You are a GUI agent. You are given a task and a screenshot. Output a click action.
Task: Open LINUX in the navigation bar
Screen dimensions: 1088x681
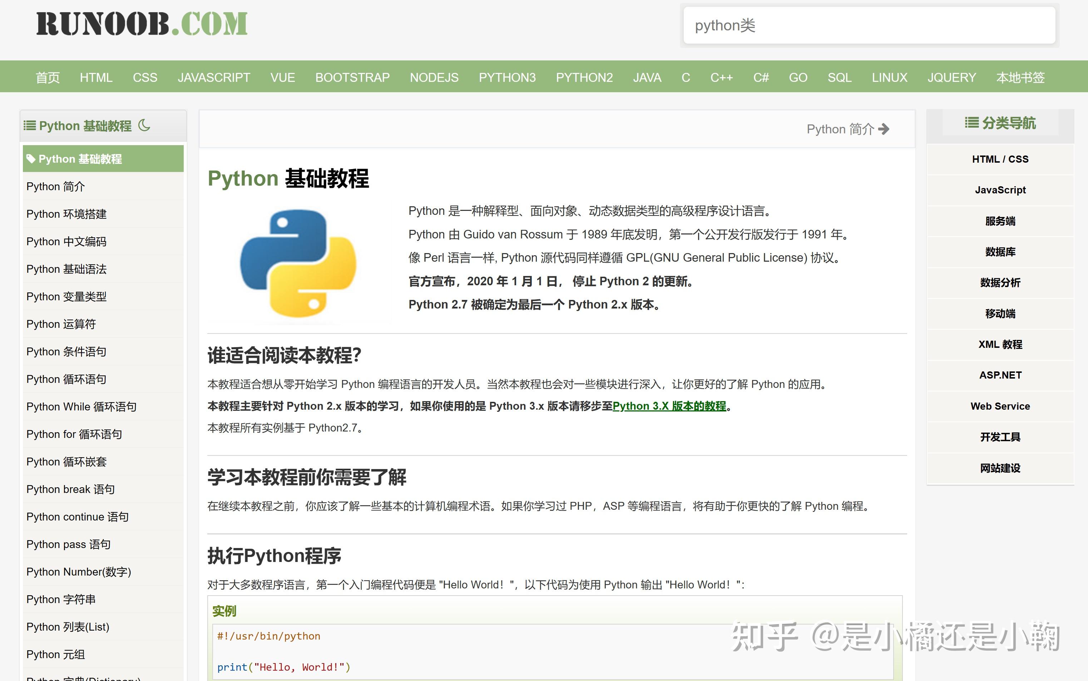click(889, 78)
